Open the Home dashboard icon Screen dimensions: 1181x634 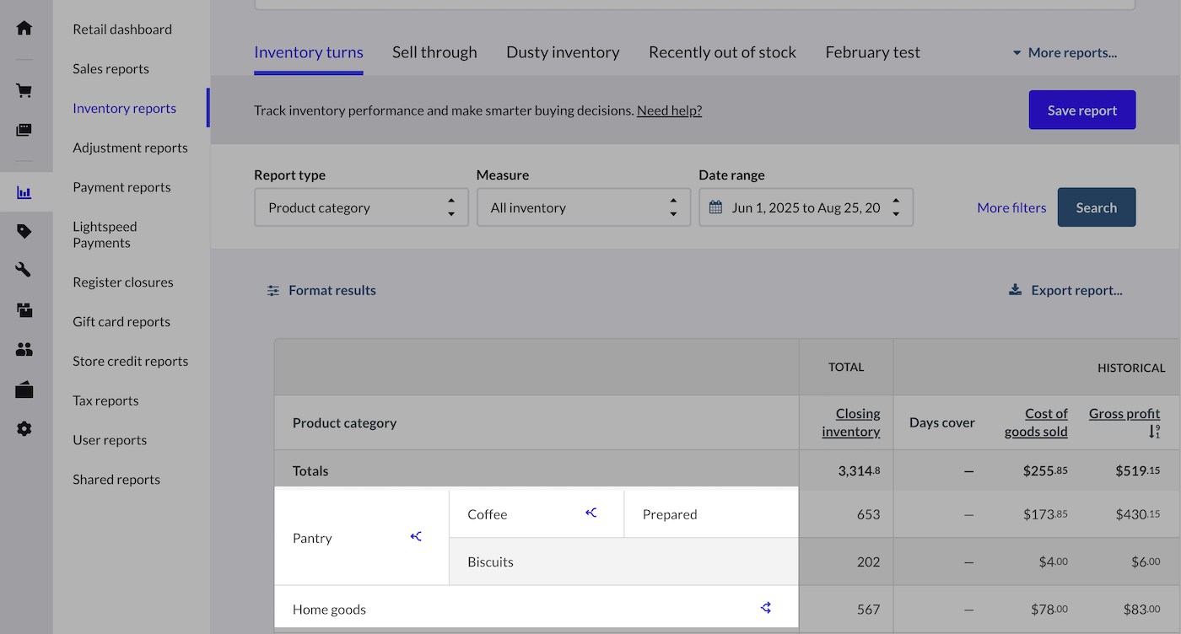(25, 28)
